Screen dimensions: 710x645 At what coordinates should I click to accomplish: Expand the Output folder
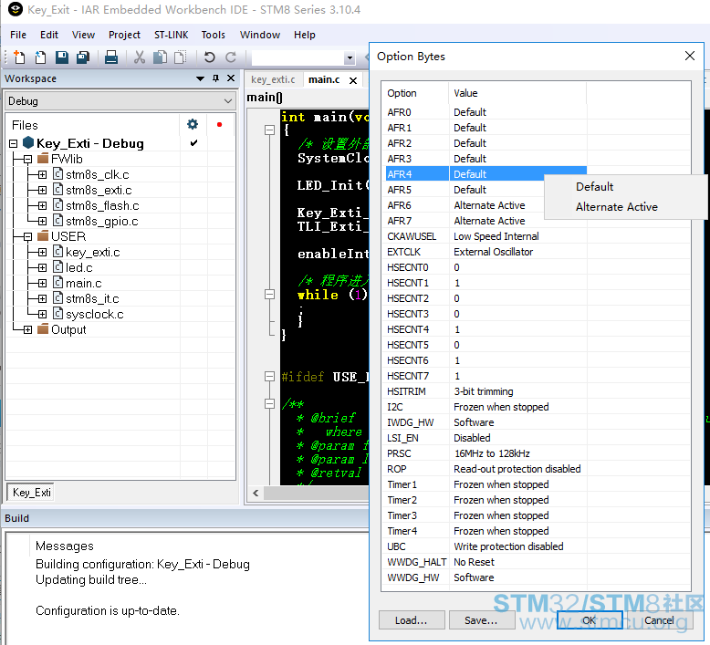(28, 330)
